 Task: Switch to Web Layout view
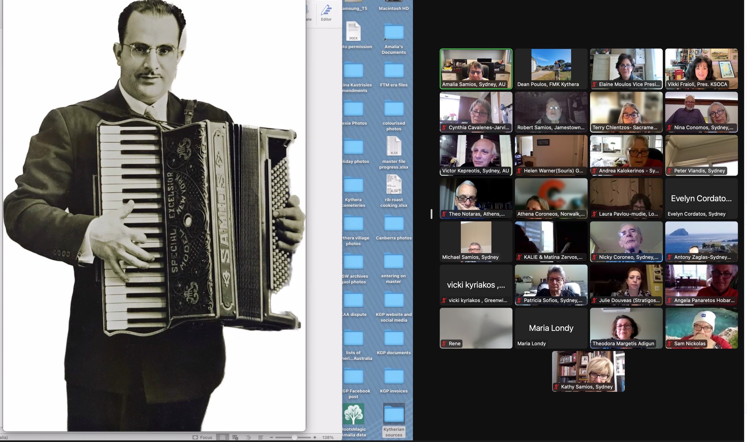coord(235,437)
